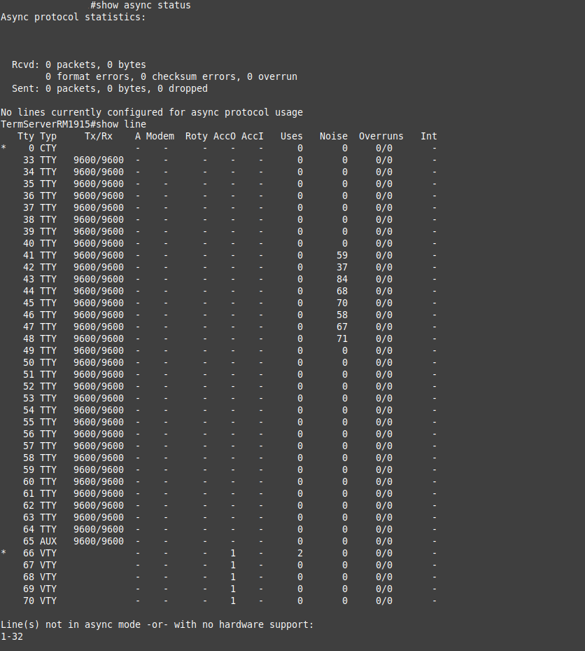Click 'TermServerRM1915#show line' prompt

coord(73,125)
